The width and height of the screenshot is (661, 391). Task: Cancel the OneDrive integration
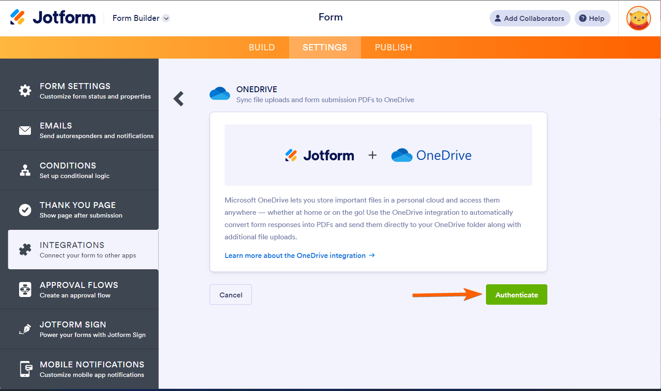point(230,295)
